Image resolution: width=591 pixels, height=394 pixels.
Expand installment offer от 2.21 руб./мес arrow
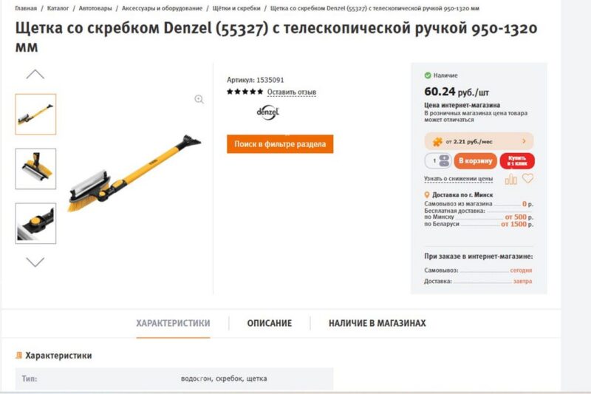point(524,141)
